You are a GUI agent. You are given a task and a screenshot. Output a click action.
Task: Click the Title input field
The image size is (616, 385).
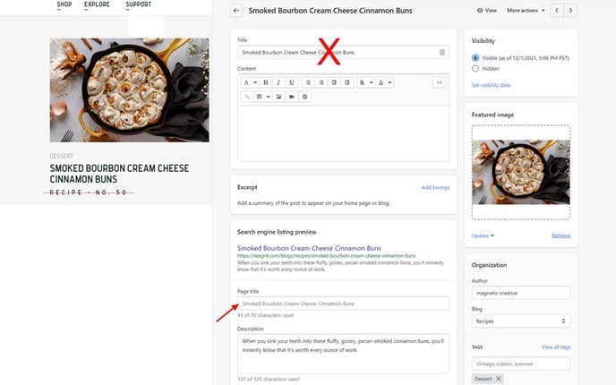[x=343, y=52]
